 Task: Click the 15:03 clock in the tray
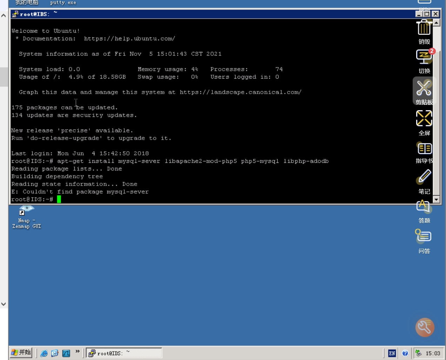pyautogui.click(x=433, y=353)
